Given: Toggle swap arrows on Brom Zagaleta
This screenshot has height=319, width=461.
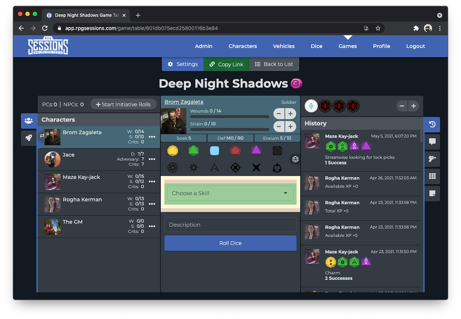Looking at the screenshot, I should point(42,136).
